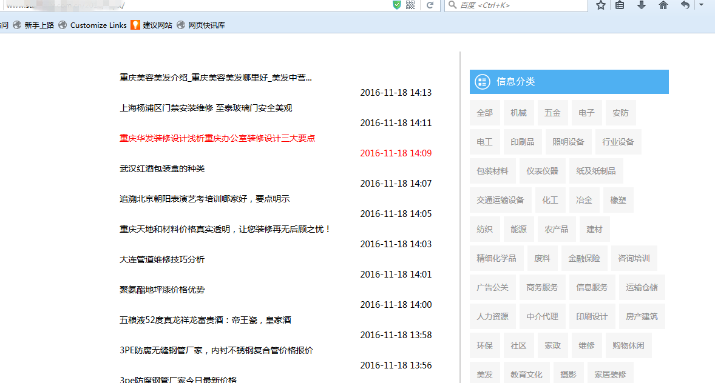715x383 pixels.
Task: Refresh the page with the reload icon
Action: point(430,5)
